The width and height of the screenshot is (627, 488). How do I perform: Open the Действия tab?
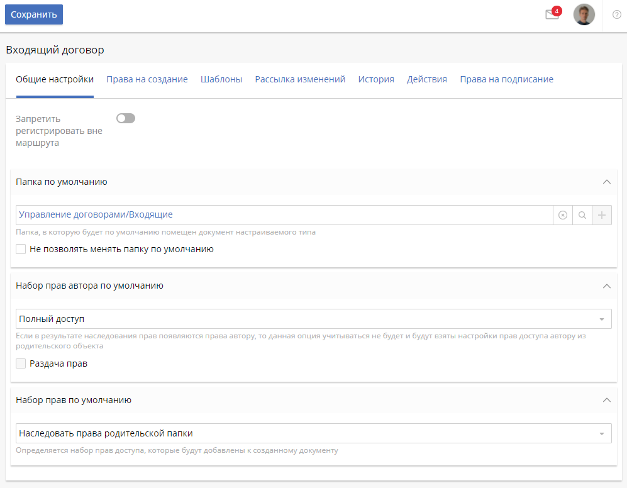(x=426, y=79)
